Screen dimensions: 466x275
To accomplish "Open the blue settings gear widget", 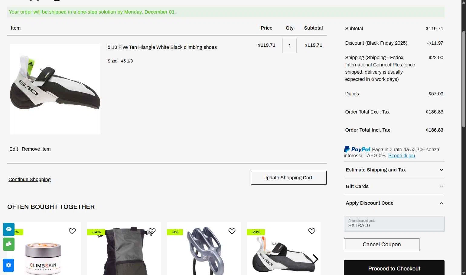I will 8,265.
